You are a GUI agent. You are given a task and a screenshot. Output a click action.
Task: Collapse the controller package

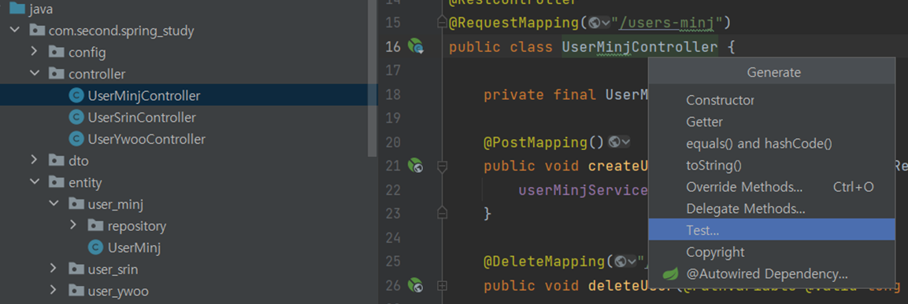pos(35,74)
